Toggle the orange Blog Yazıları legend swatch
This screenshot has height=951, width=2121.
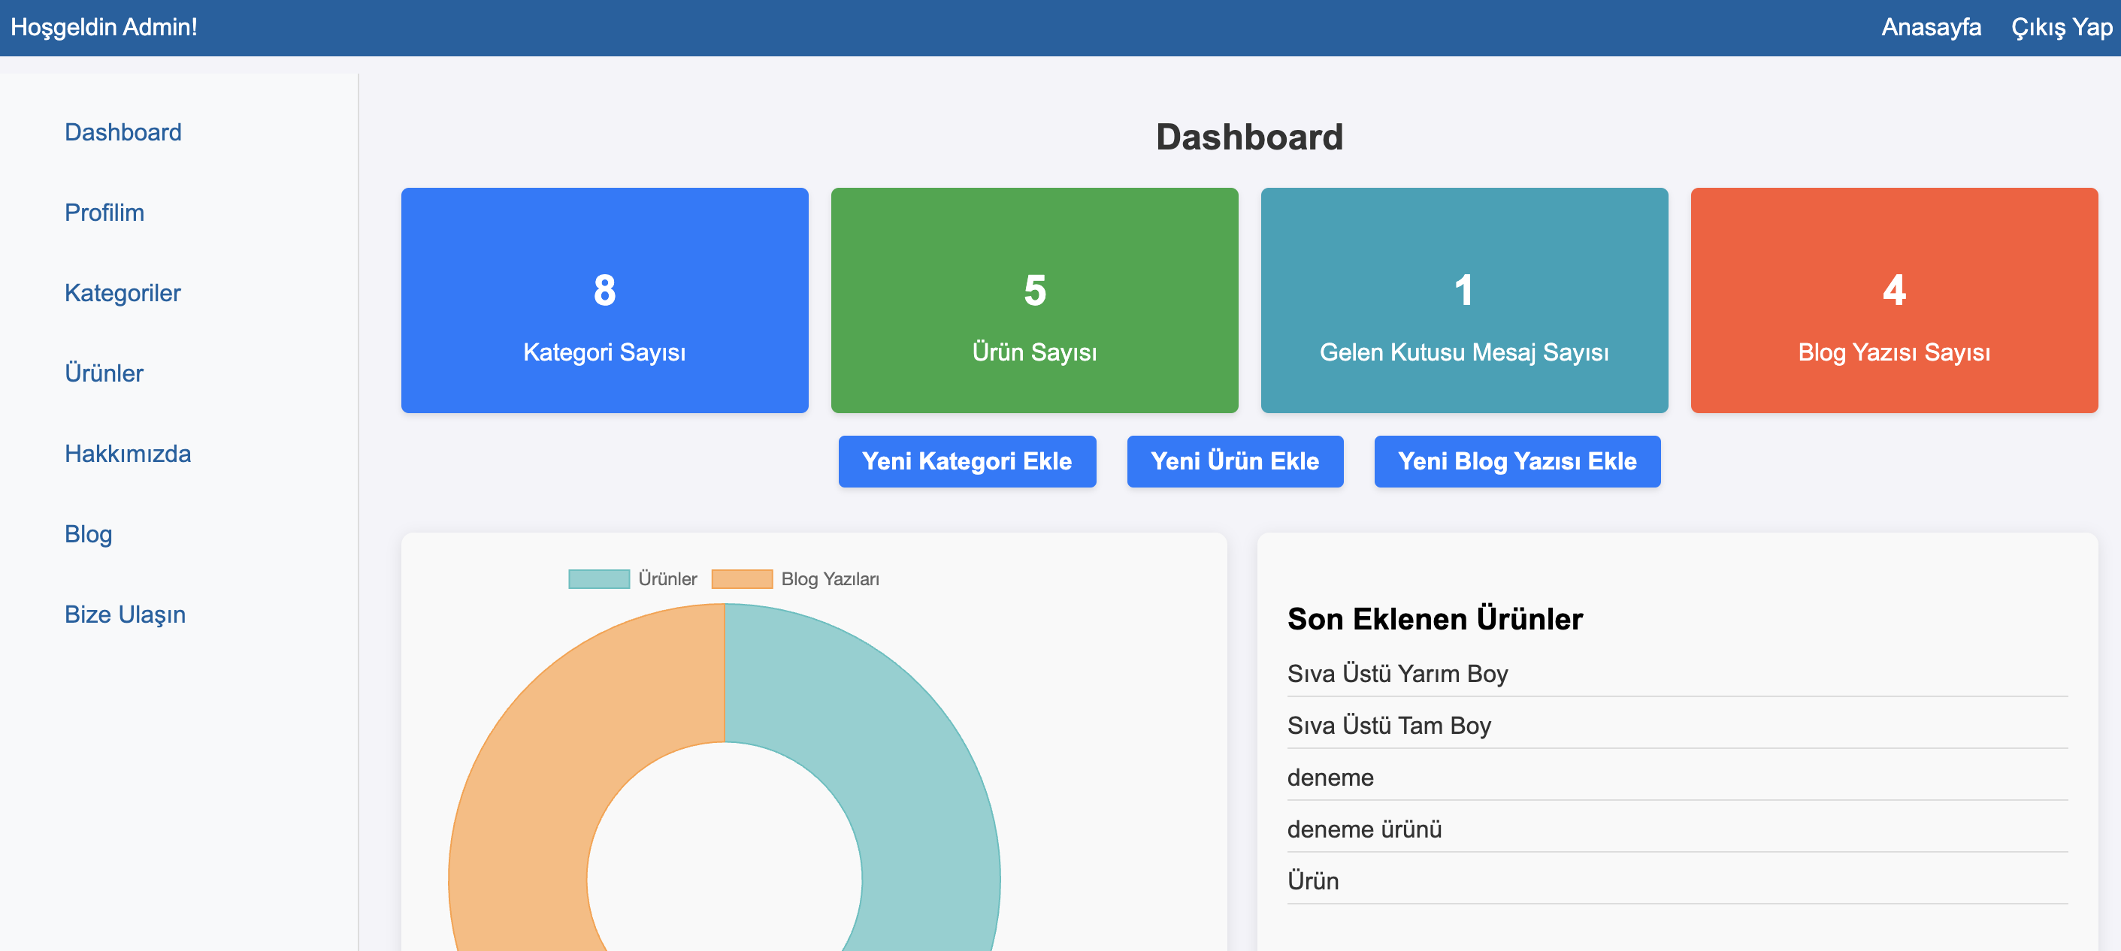pyautogui.click(x=742, y=579)
